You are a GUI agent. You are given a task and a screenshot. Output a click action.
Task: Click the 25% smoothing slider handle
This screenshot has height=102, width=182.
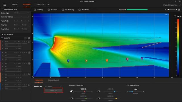coord(132,92)
